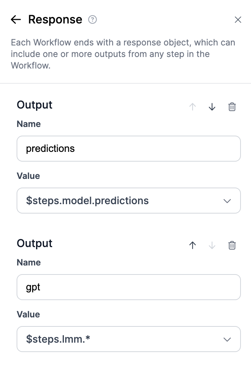251x391 pixels.
Task: Click the greyed-out down arrow for gpt output
Action: pos(212,245)
